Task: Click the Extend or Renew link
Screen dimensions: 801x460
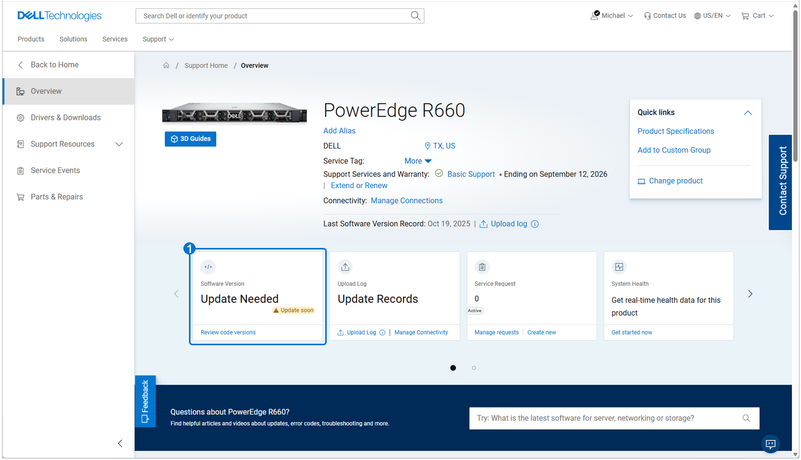Action: coord(359,185)
